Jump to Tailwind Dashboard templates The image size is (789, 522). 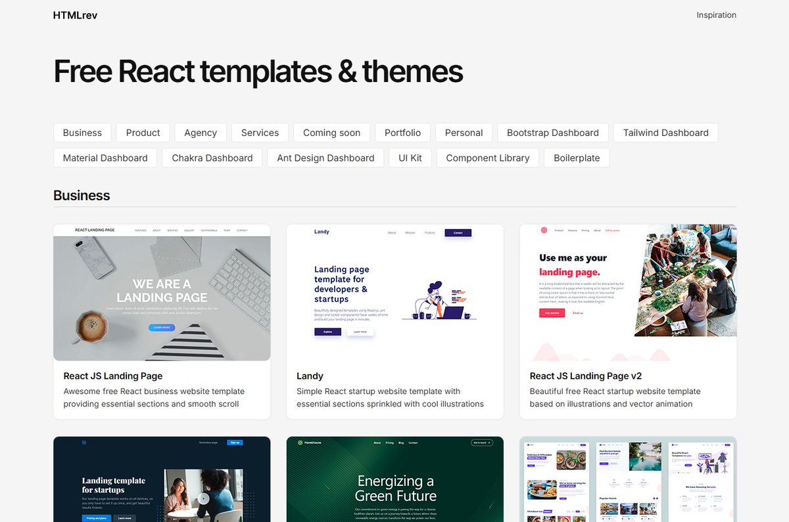(665, 133)
